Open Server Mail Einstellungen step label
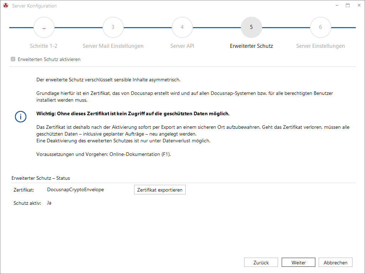Image resolution: width=365 pixels, height=274 pixels. pyautogui.click(x=113, y=46)
